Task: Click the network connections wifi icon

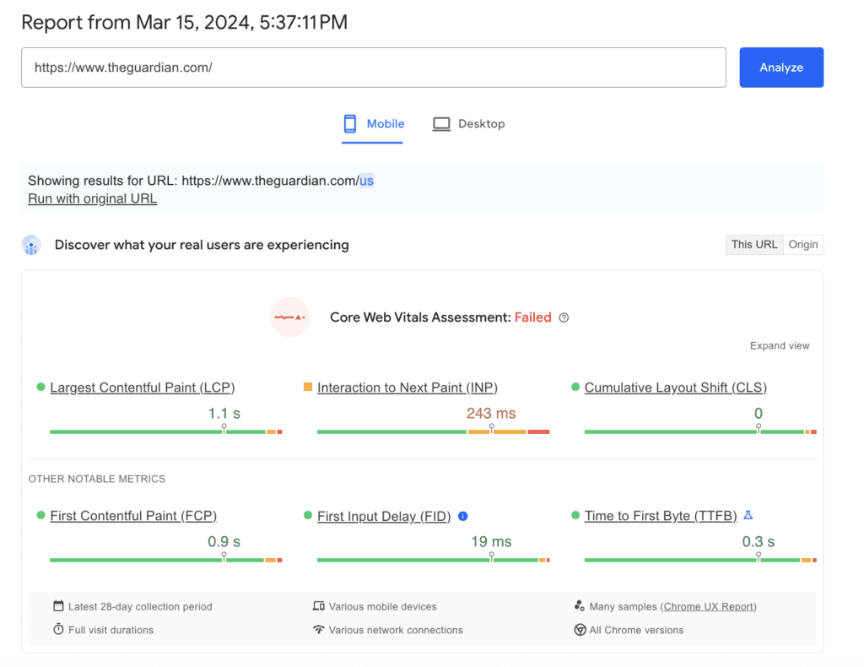Action: (x=318, y=629)
